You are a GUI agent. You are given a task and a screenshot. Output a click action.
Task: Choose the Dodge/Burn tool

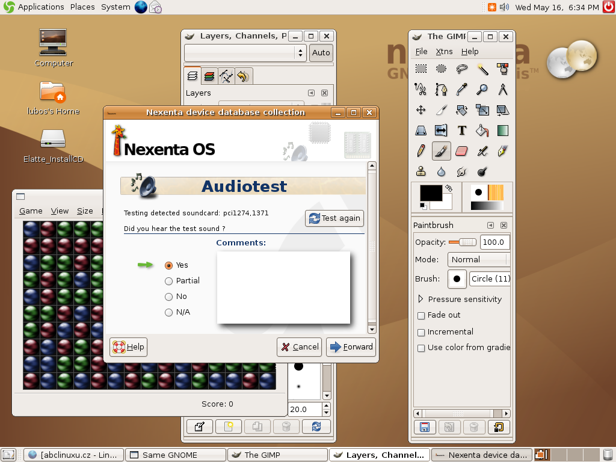pyautogui.click(x=482, y=171)
